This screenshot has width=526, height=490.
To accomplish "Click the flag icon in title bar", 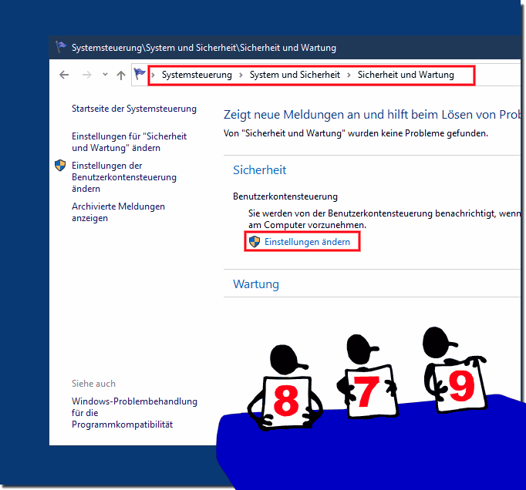I will point(61,46).
